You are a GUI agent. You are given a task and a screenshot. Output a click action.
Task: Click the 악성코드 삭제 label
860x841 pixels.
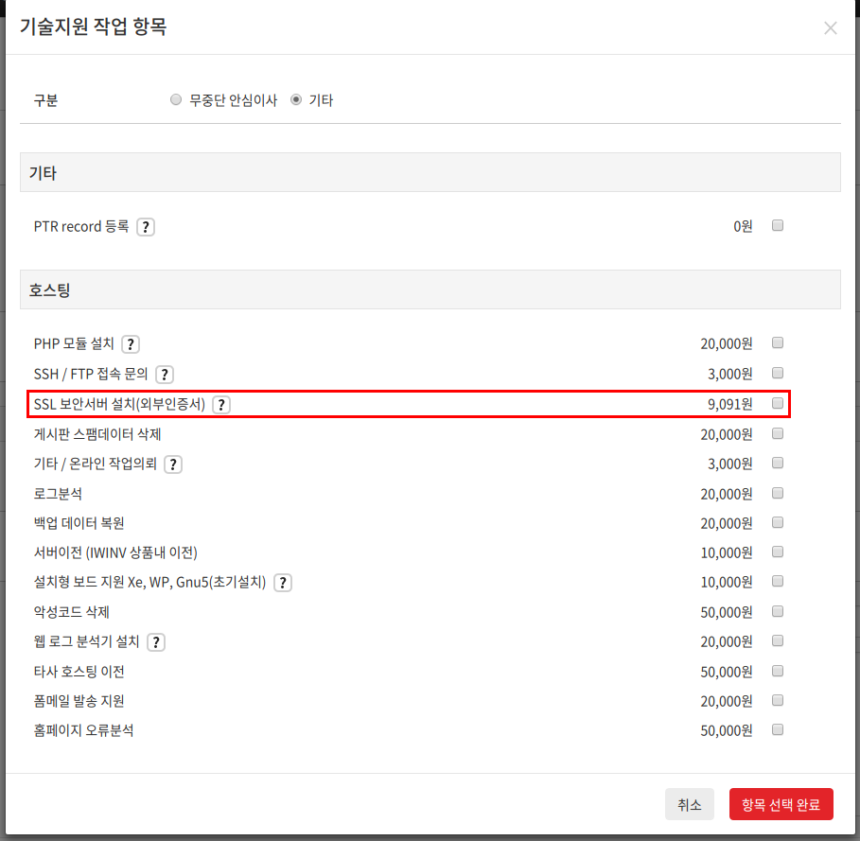[71, 612]
